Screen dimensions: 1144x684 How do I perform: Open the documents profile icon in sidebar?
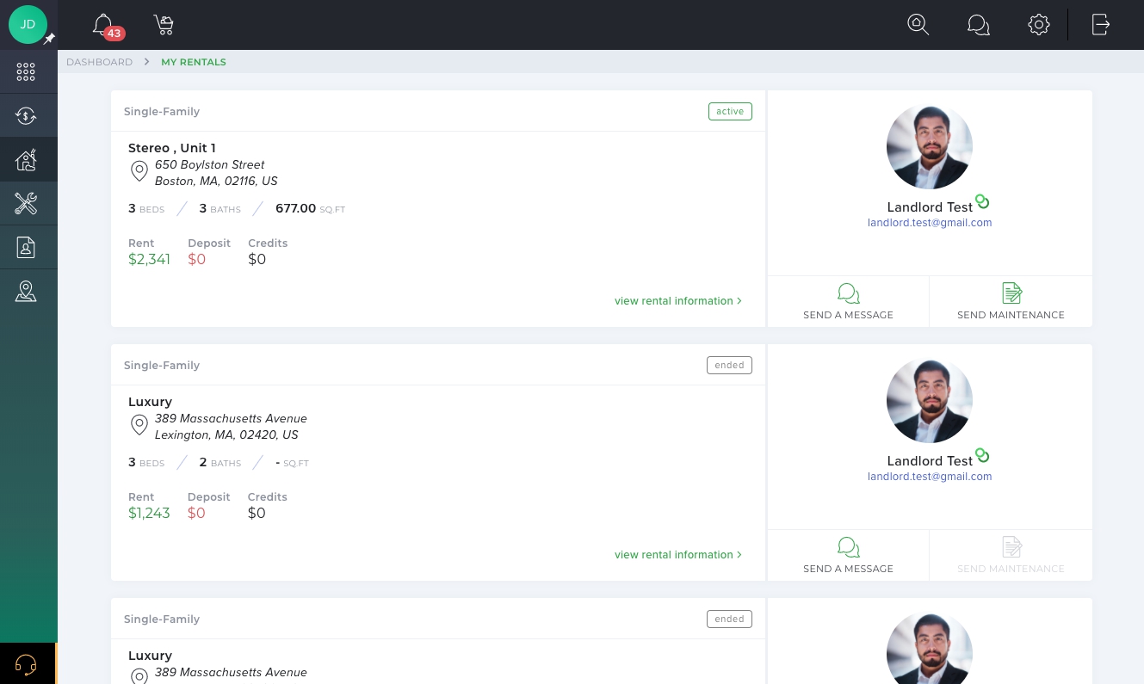[x=26, y=248]
